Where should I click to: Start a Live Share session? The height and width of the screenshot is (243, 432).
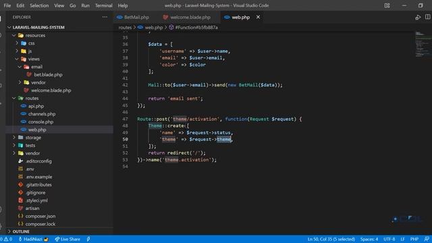[x=67, y=239]
